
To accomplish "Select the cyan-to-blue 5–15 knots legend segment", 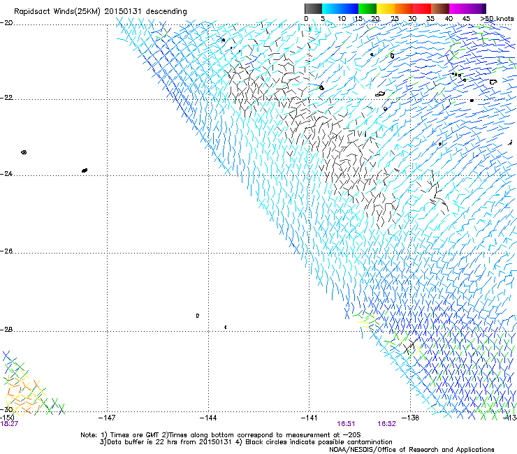I will coord(340,8).
